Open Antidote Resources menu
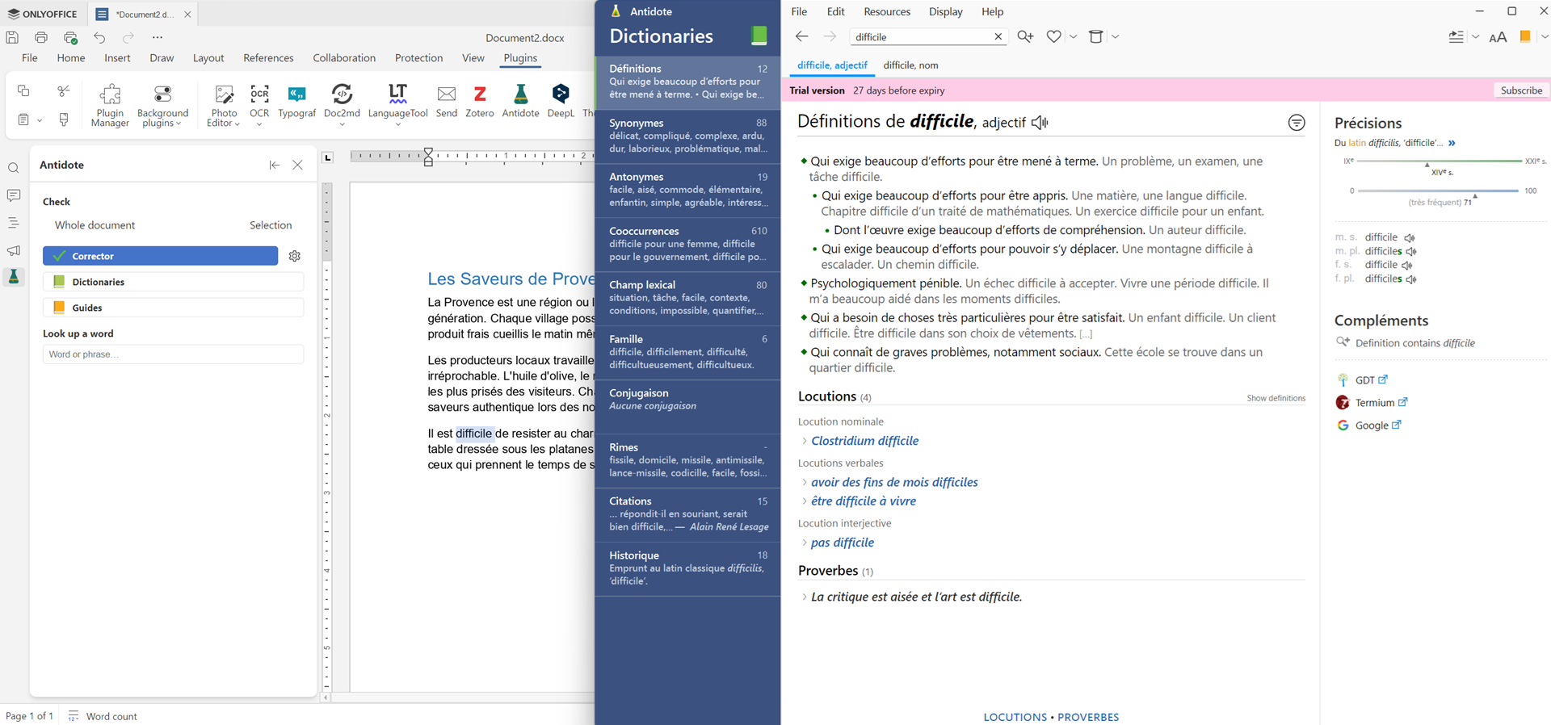 click(887, 11)
